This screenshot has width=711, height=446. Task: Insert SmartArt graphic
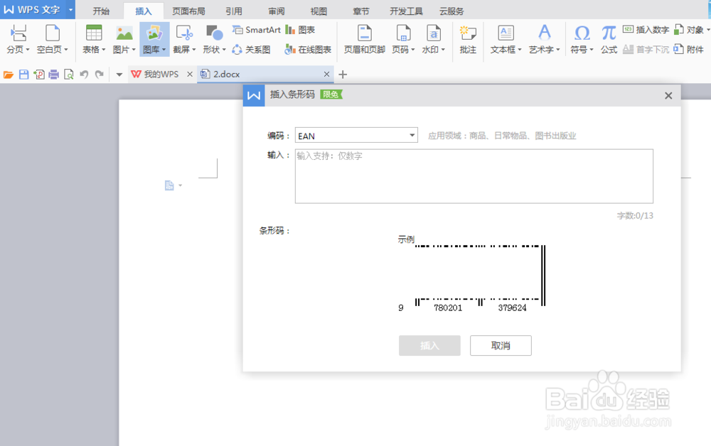[257, 30]
